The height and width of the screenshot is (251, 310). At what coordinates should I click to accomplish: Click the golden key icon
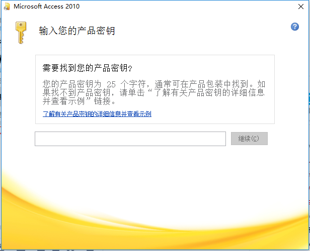(21, 33)
